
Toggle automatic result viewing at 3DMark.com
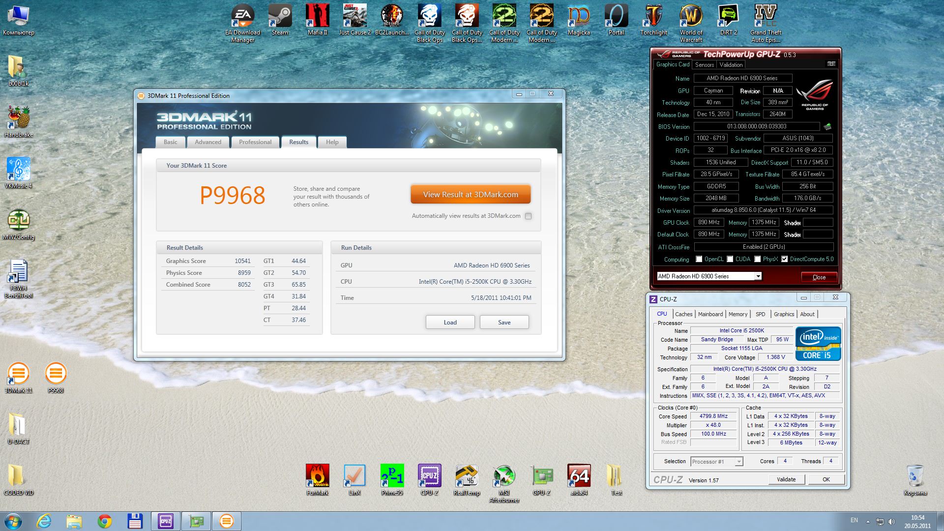528,216
